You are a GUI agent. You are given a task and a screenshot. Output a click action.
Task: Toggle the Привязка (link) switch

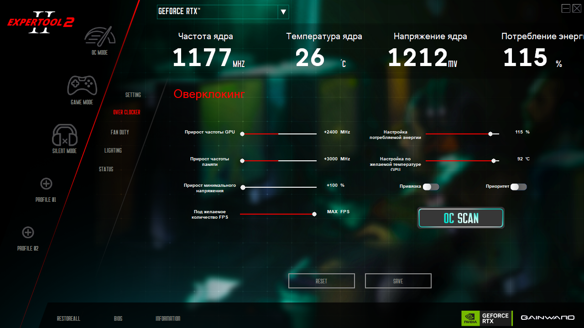431,187
